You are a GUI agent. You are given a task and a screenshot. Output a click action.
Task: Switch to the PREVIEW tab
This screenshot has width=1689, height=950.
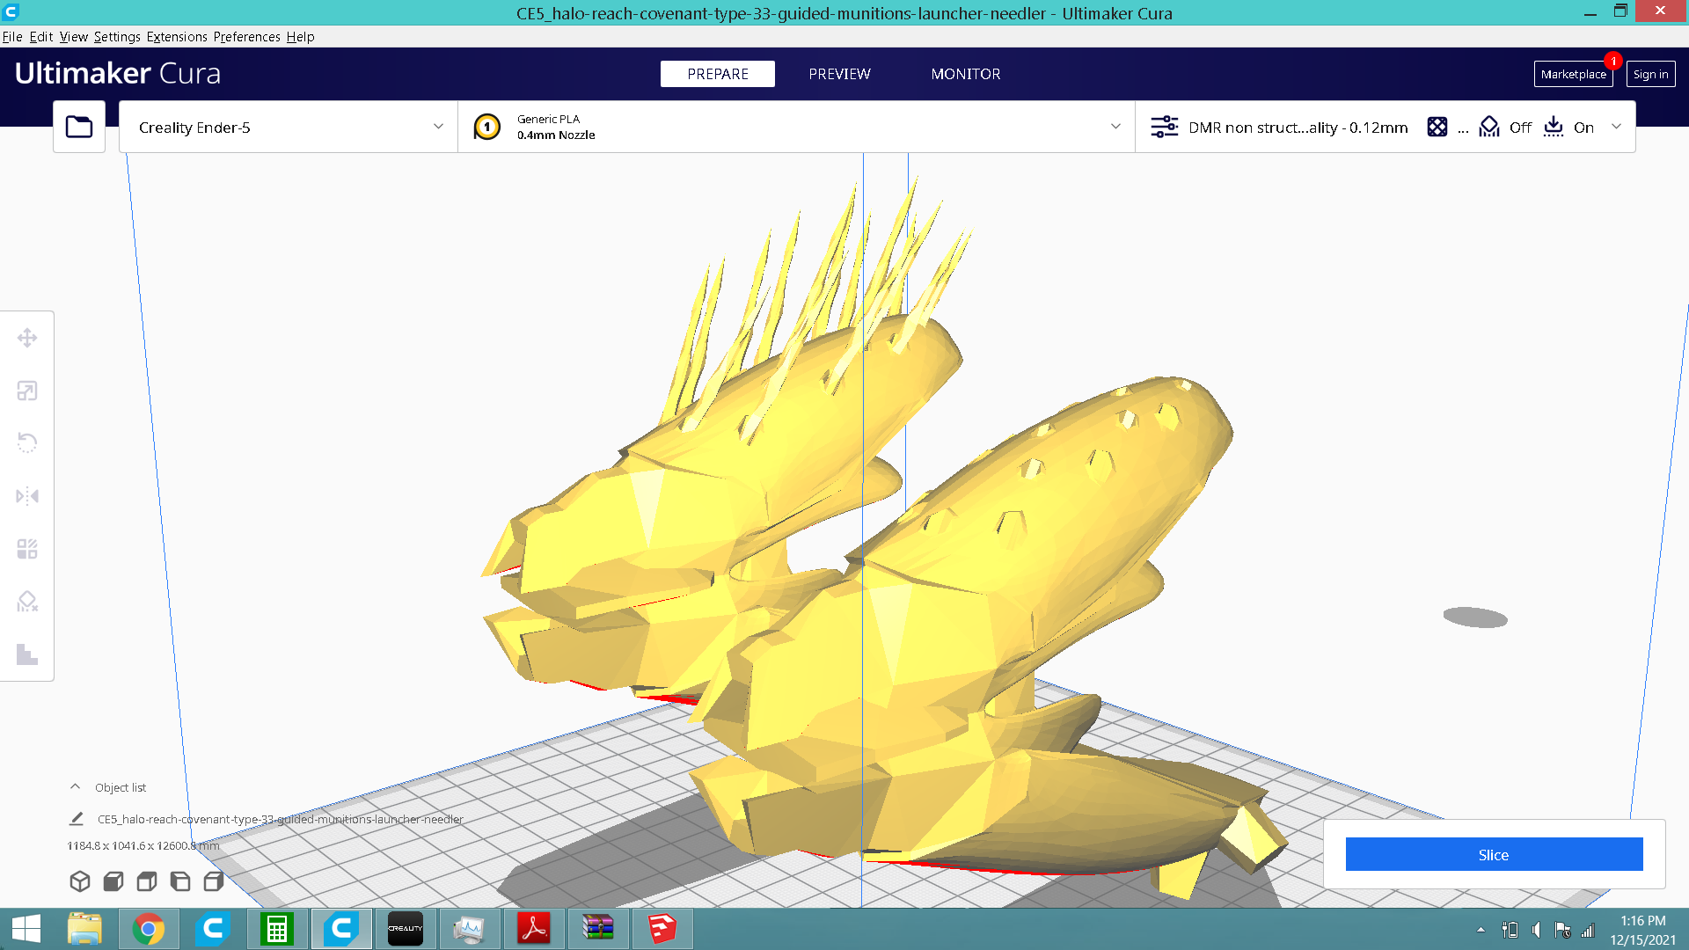pyautogui.click(x=839, y=74)
